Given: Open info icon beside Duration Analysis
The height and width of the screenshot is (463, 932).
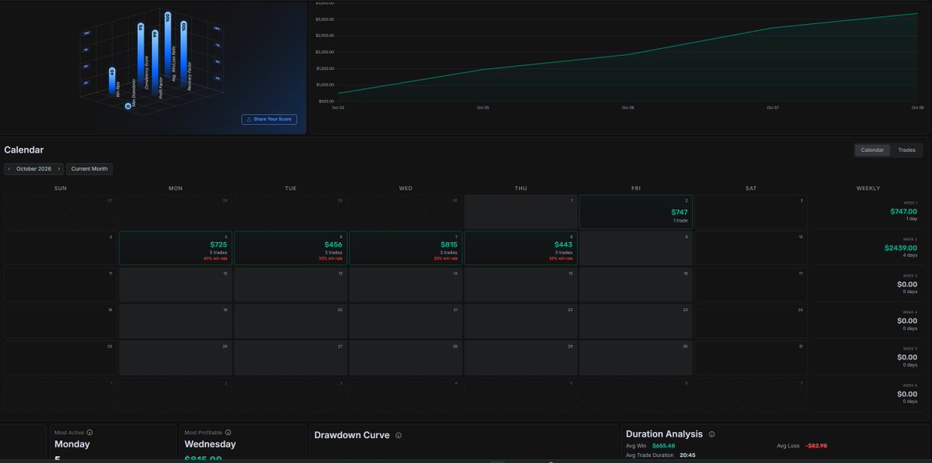Looking at the screenshot, I should click(711, 434).
